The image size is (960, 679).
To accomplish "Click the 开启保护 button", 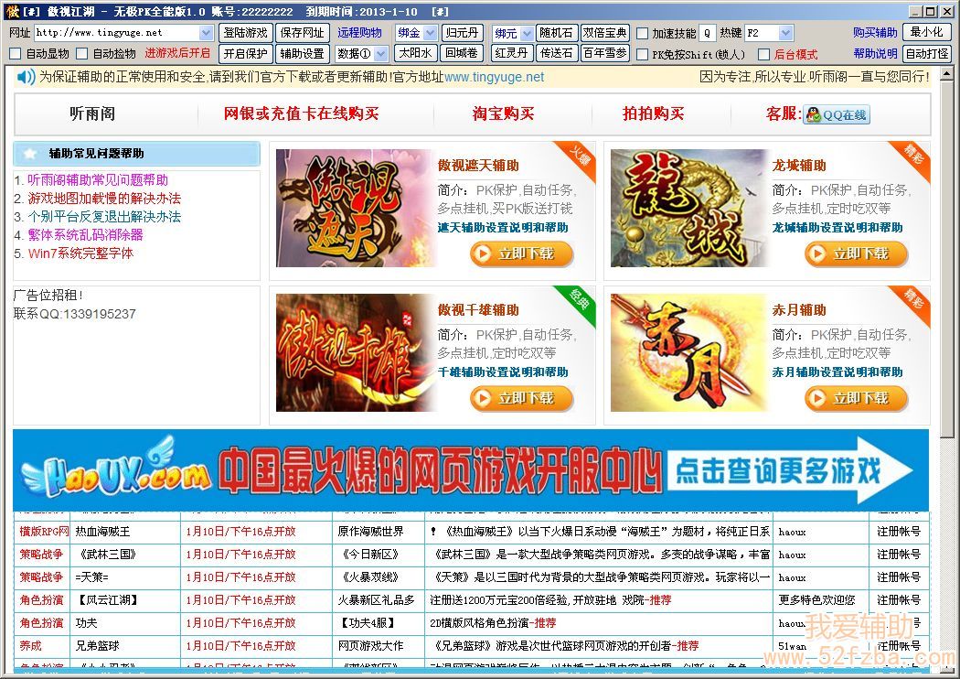I will (245, 54).
